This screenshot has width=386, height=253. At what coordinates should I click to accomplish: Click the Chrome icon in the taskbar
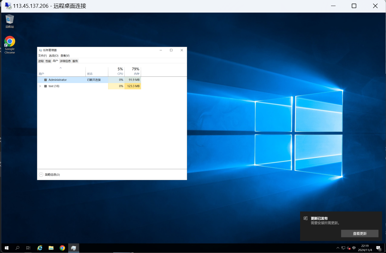pyautogui.click(x=62, y=248)
